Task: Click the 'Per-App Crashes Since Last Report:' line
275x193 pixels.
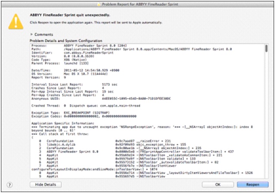Action: tap(68, 95)
